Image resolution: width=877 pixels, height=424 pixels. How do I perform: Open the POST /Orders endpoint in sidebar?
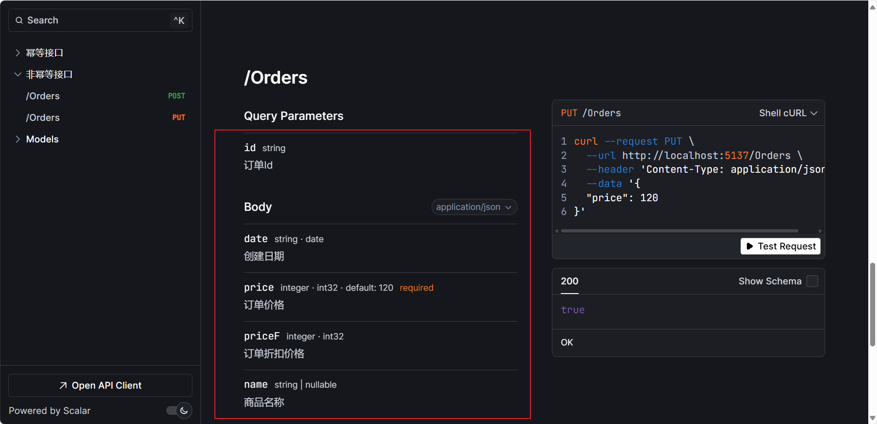click(43, 96)
